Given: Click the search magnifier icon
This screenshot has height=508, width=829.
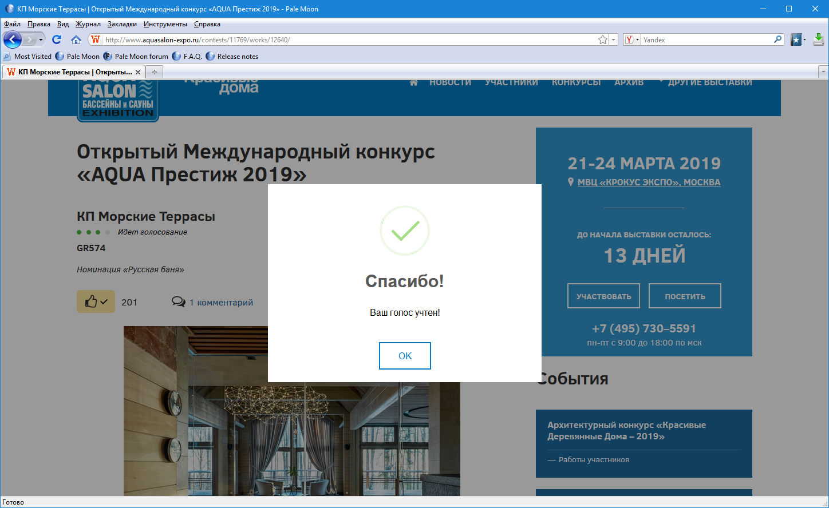Looking at the screenshot, I should (778, 39).
